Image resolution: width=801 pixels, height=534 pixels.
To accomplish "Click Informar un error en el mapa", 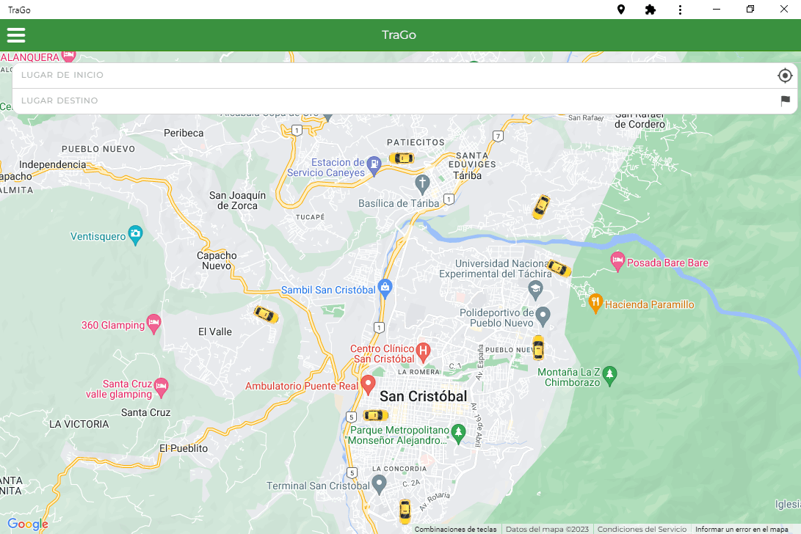I will (742, 530).
